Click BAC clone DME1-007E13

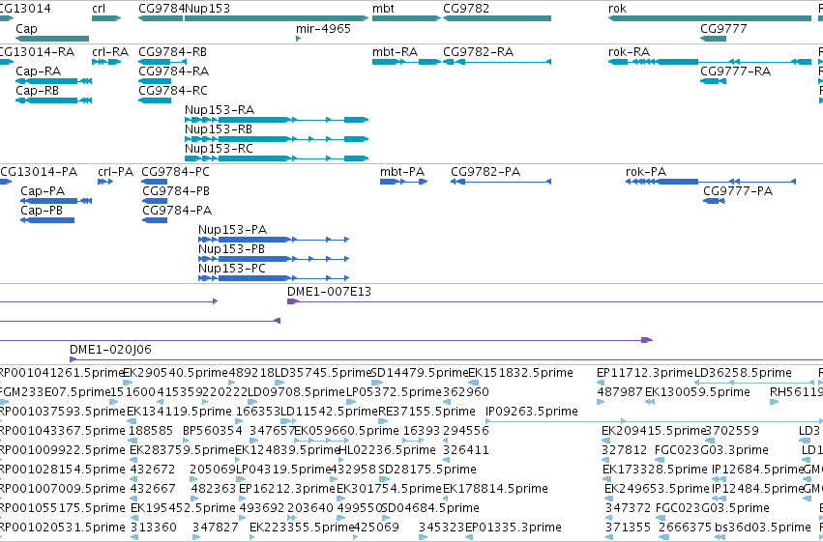pos(555,302)
